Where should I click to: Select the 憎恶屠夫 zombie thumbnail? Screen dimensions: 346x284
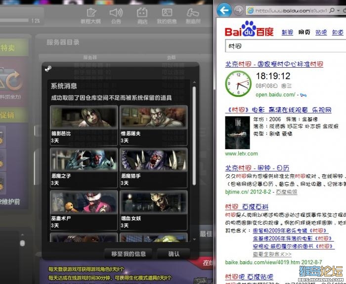pos(153,118)
